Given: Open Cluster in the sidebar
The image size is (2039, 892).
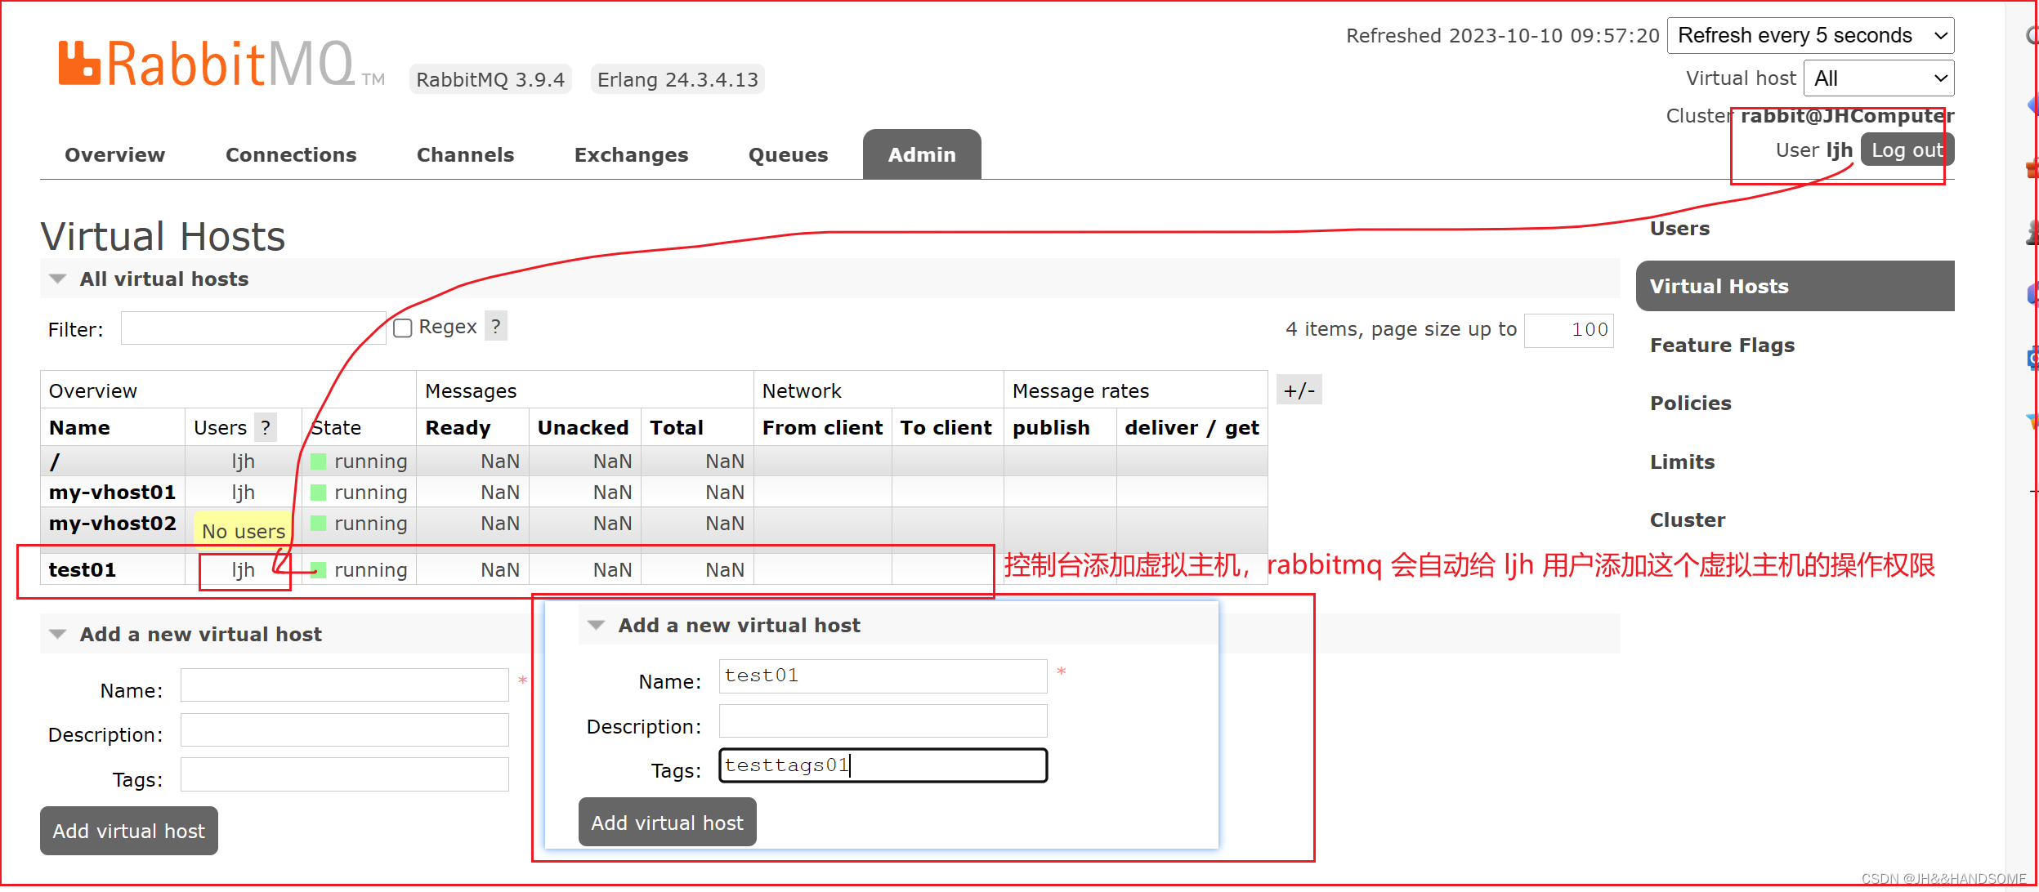Looking at the screenshot, I should coord(1688,520).
